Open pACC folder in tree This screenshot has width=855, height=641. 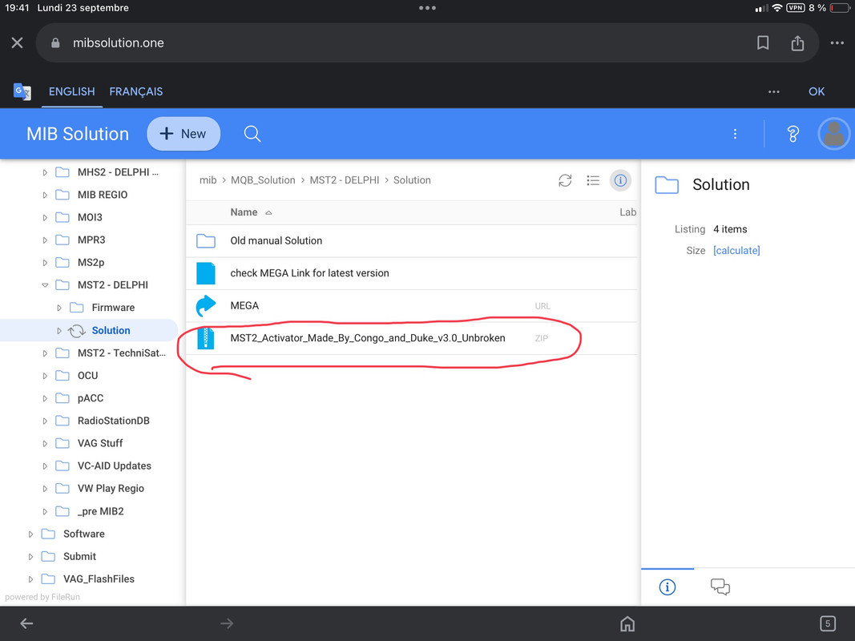coord(90,398)
